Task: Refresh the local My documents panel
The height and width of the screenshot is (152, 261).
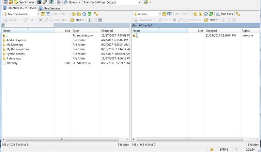Action: coord(89,14)
